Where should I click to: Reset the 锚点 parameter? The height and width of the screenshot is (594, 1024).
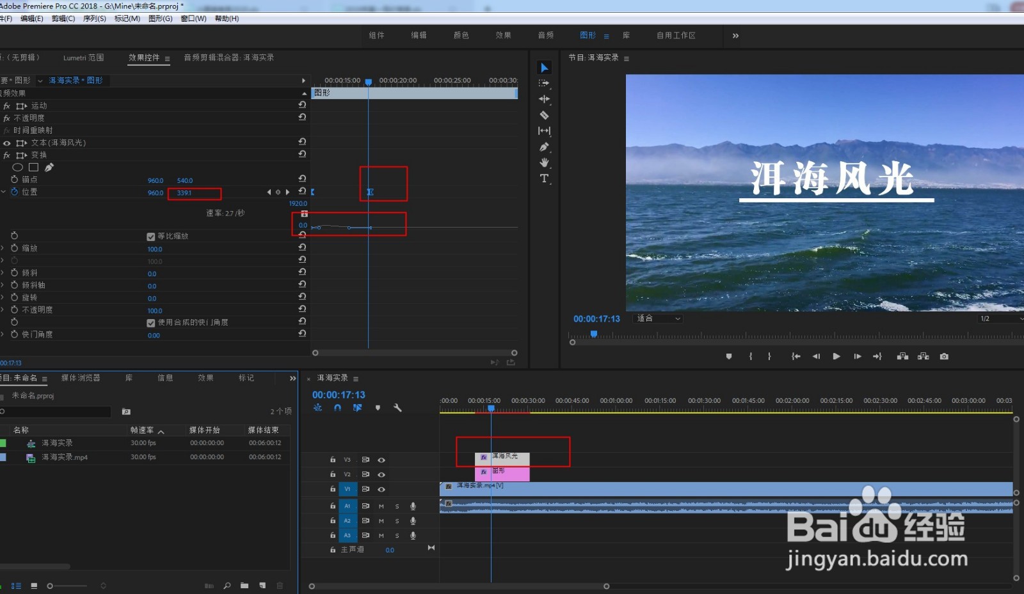pos(302,178)
